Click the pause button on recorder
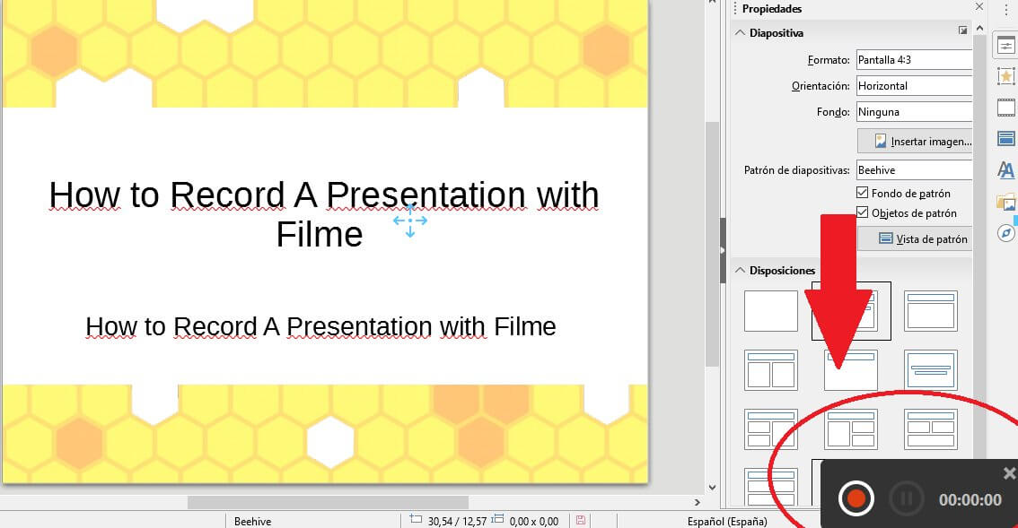1018x528 pixels. (x=907, y=498)
